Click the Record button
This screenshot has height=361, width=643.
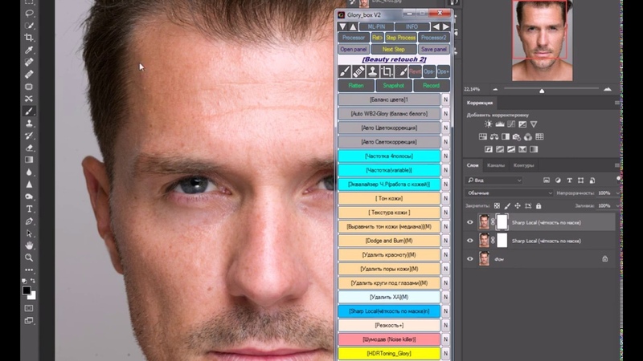tap(431, 86)
